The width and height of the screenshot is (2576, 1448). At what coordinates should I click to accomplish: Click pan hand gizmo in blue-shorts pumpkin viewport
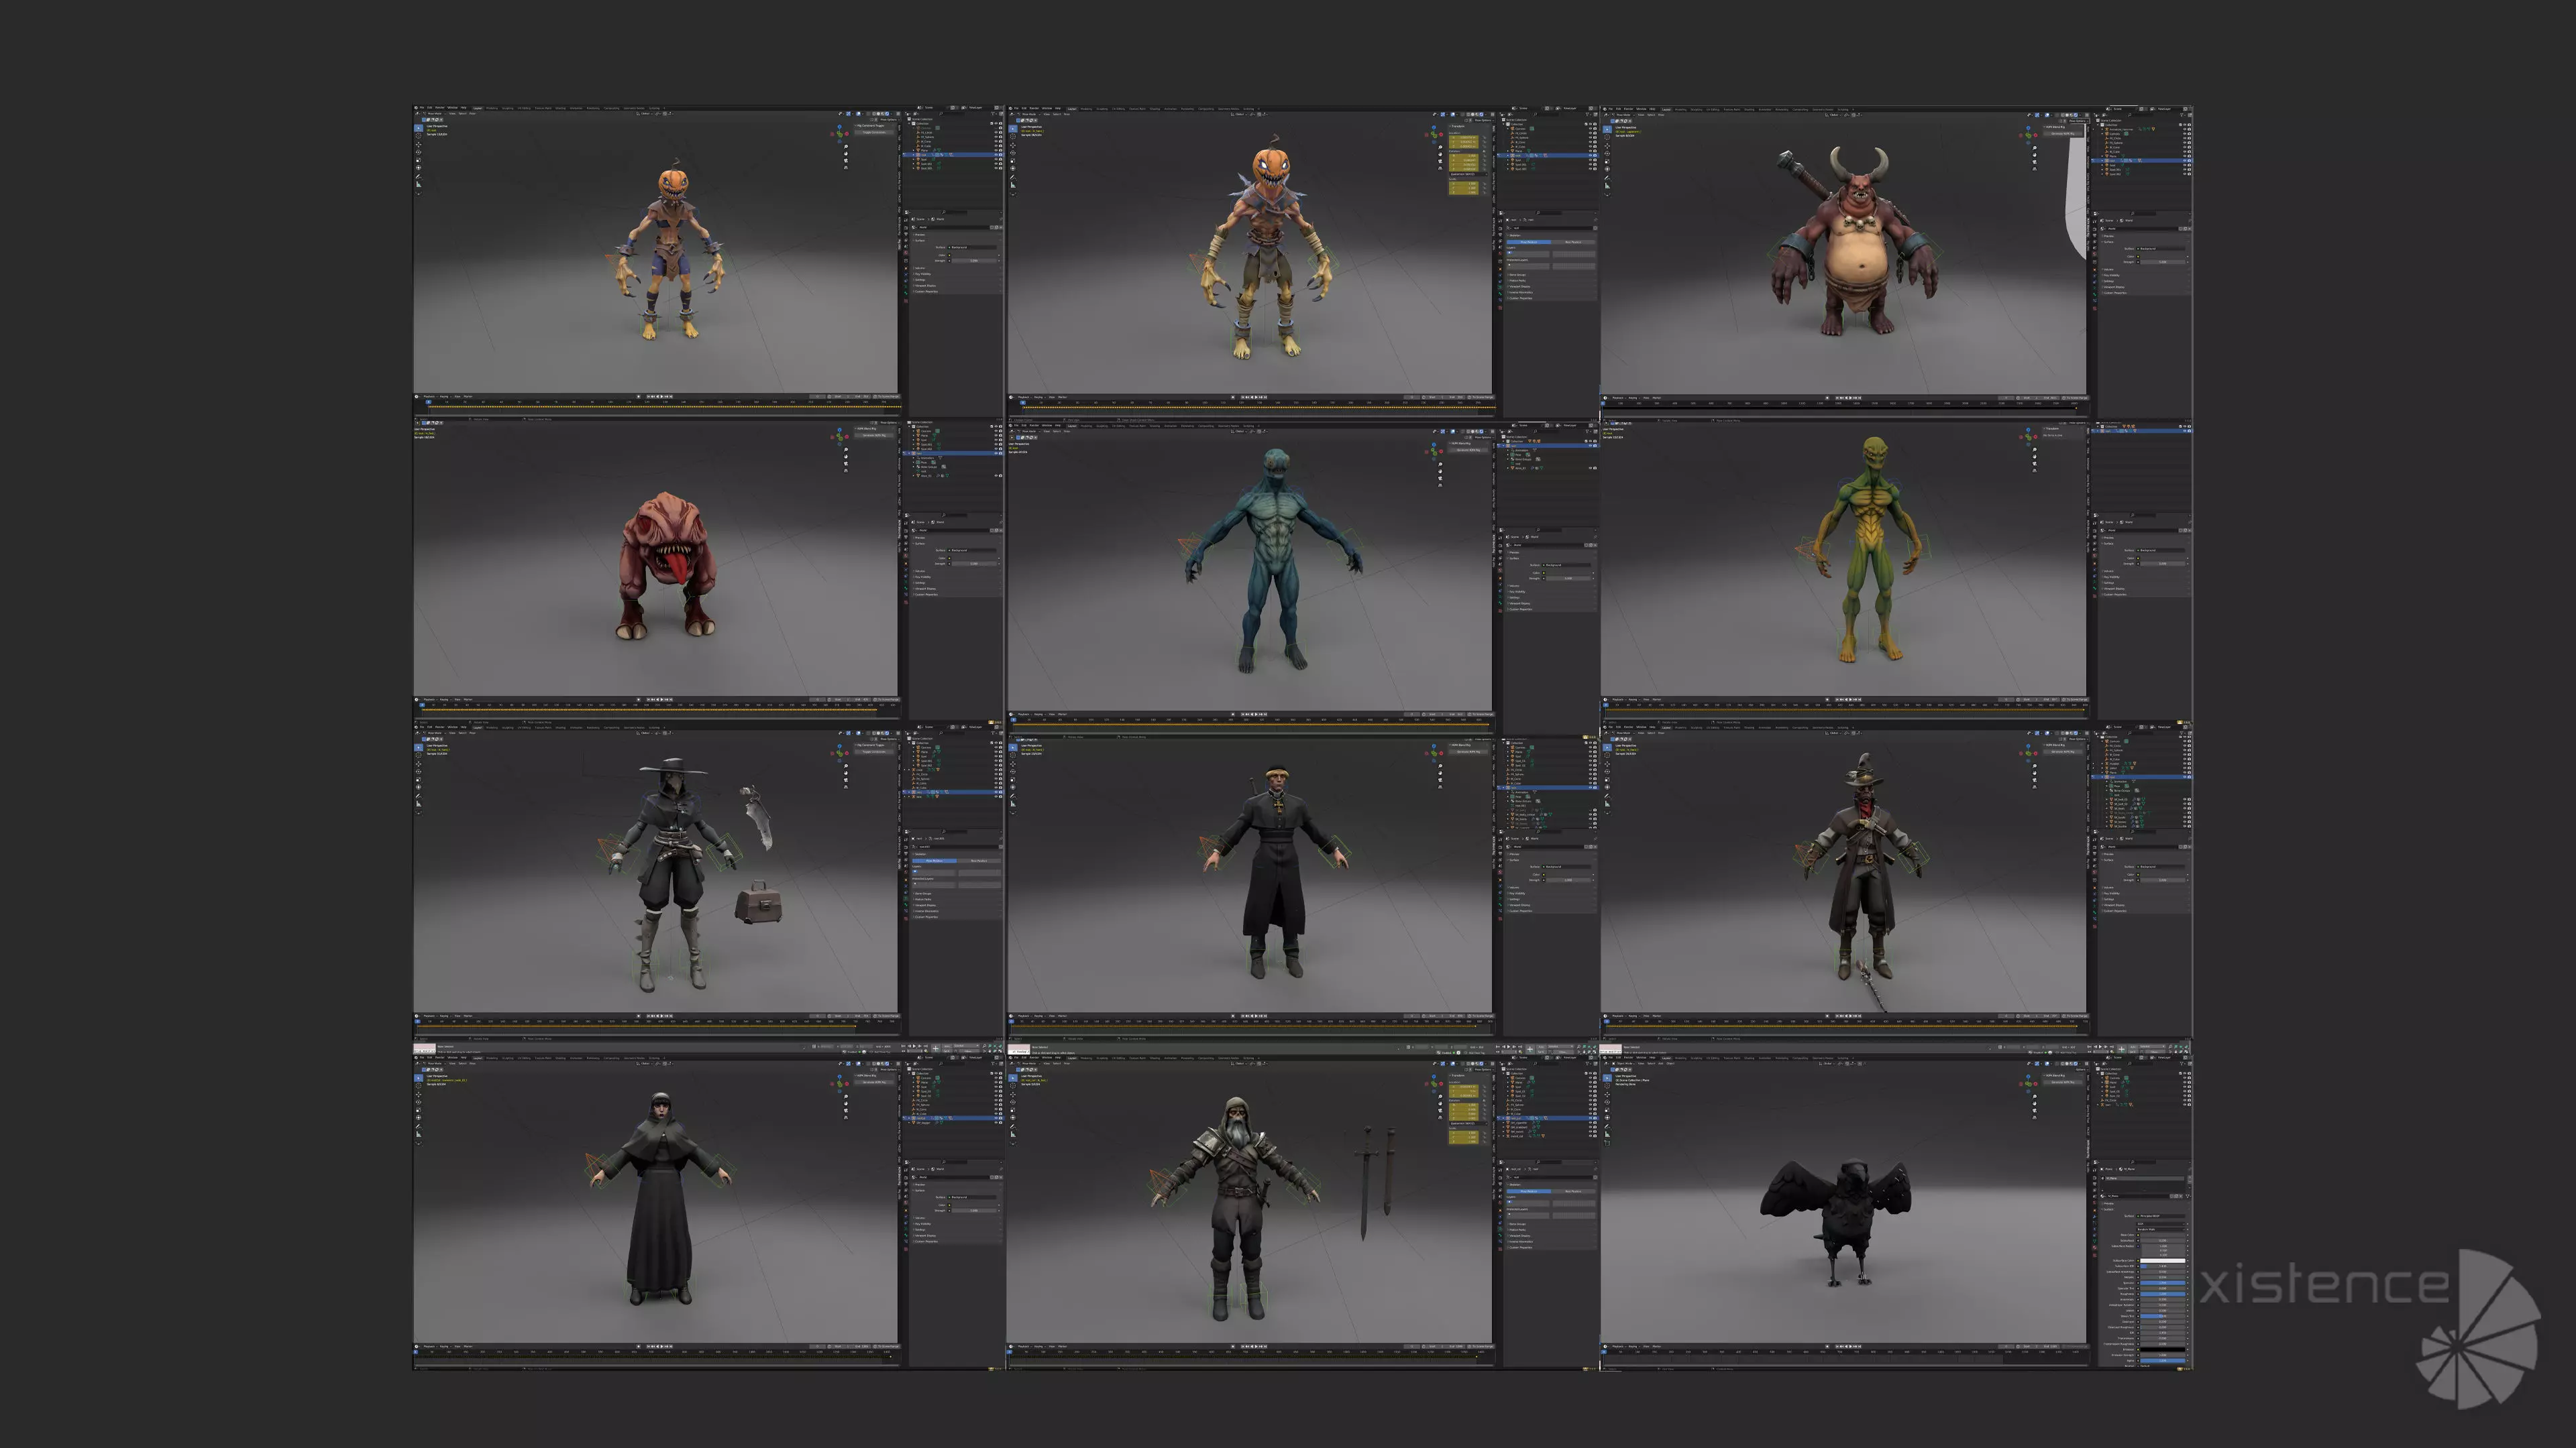pyautogui.click(x=846, y=154)
